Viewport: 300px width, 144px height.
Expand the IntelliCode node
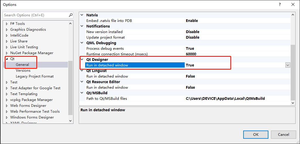(7, 35)
